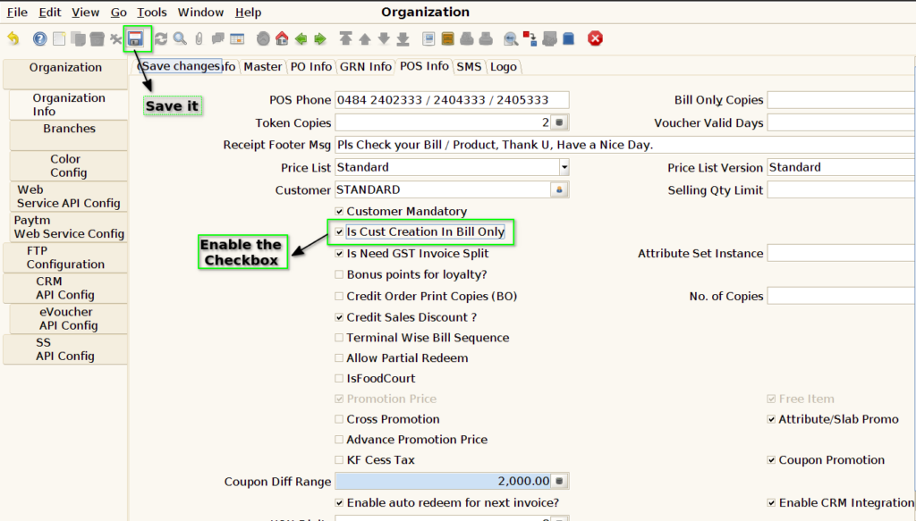Select Branches in the left sidebar
916x521 pixels.
tap(69, 135)
